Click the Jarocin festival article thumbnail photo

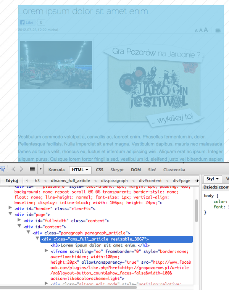(56, 65)
